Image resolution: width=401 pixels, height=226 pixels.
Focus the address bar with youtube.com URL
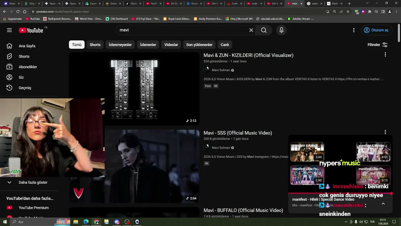click(x=177, y=12)
